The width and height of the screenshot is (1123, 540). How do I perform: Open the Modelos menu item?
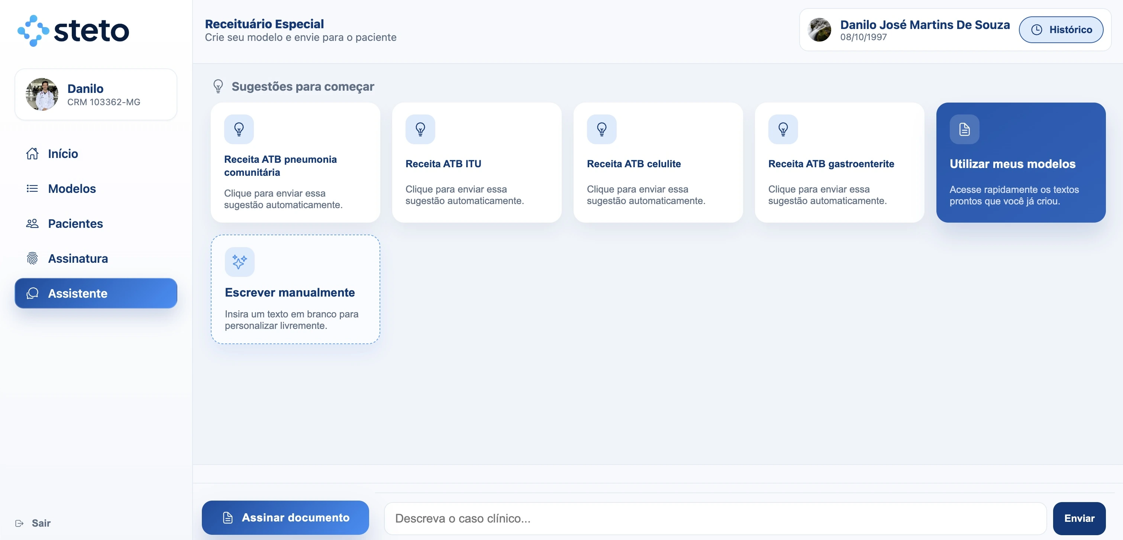pyautogui.click(x=72, y=188)
